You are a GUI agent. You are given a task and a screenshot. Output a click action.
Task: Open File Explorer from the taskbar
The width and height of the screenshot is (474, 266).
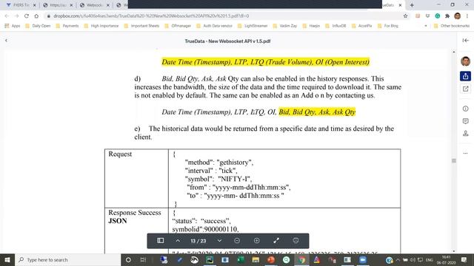(x=256, y=259)
